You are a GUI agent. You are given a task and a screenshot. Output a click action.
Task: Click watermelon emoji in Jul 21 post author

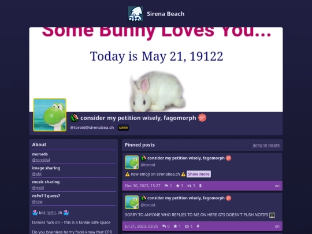(x=143, y=198)
